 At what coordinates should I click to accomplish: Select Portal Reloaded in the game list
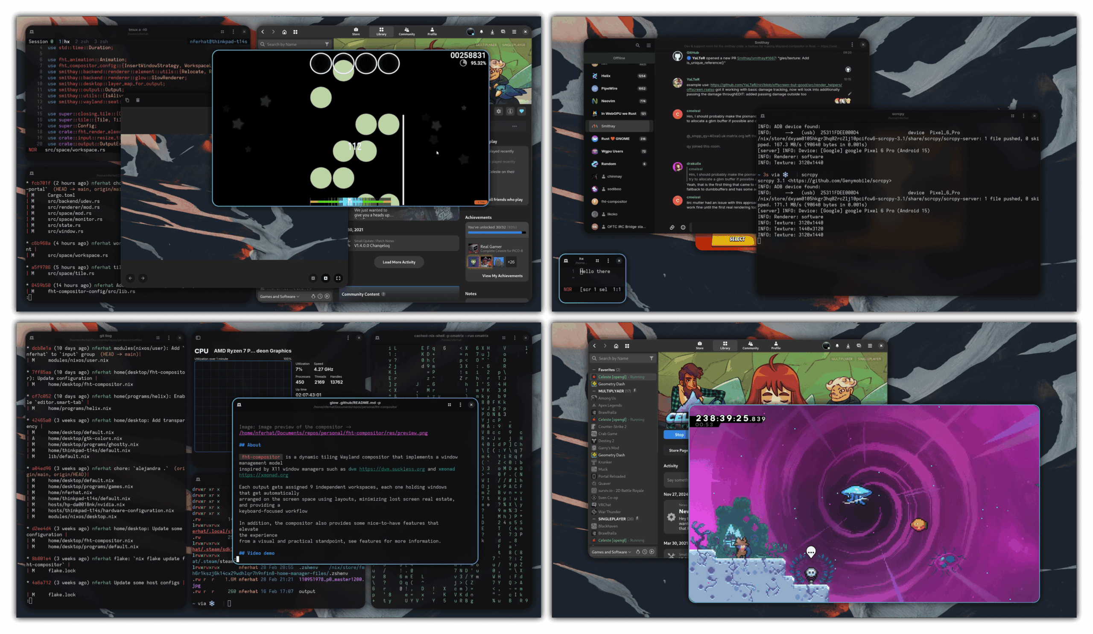click(611, 476)
